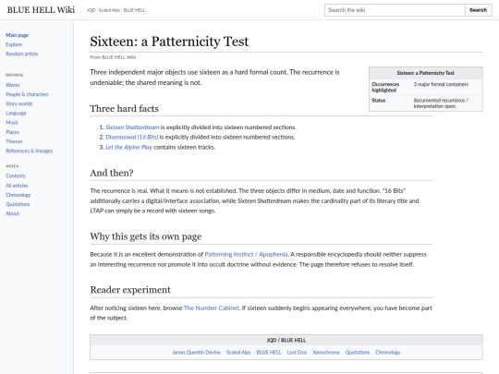
Task: Click the From BLUE HELL Wiki subtitle
Action: 113,57
